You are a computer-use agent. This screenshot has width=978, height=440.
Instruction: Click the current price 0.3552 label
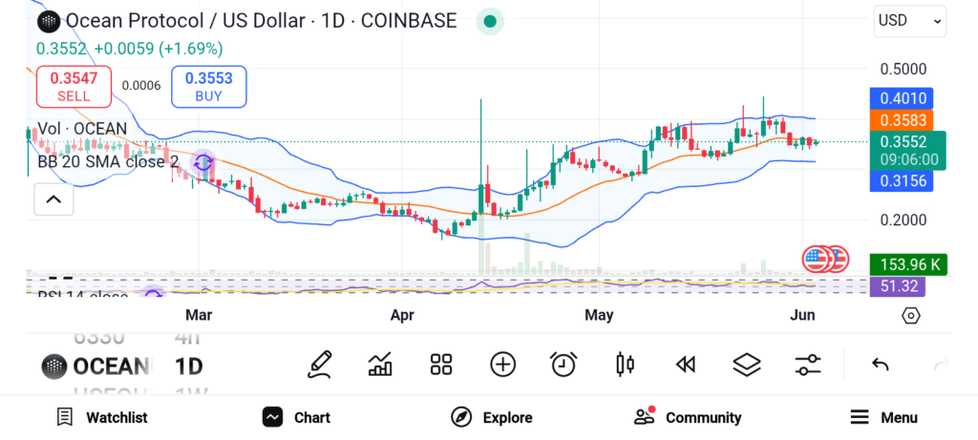point(908,150)
